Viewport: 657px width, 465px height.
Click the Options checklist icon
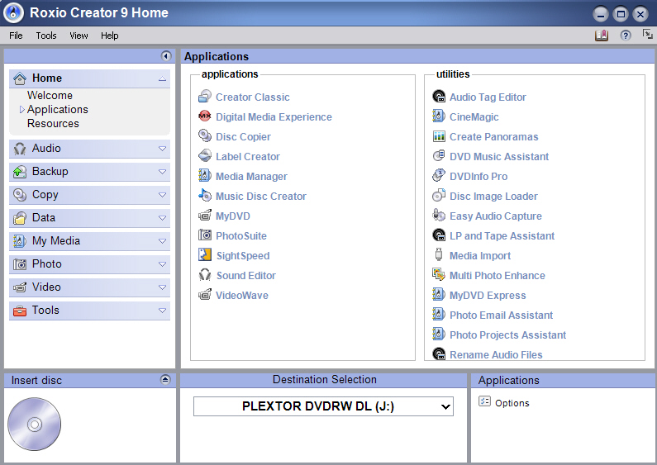pyautogui.click(x=484, y=401)
